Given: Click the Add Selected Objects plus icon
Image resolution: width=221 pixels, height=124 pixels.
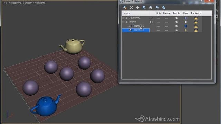Looking at the screenshot, I should (x=137, y=8).
